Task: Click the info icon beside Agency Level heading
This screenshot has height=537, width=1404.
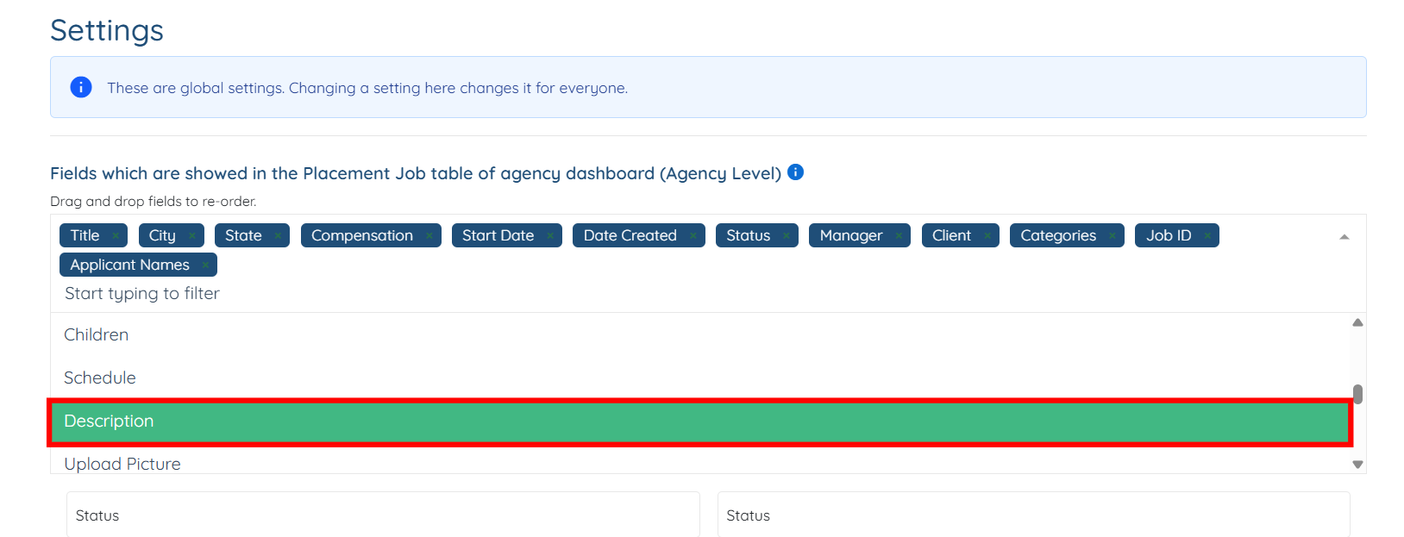Action: (796, 172)
